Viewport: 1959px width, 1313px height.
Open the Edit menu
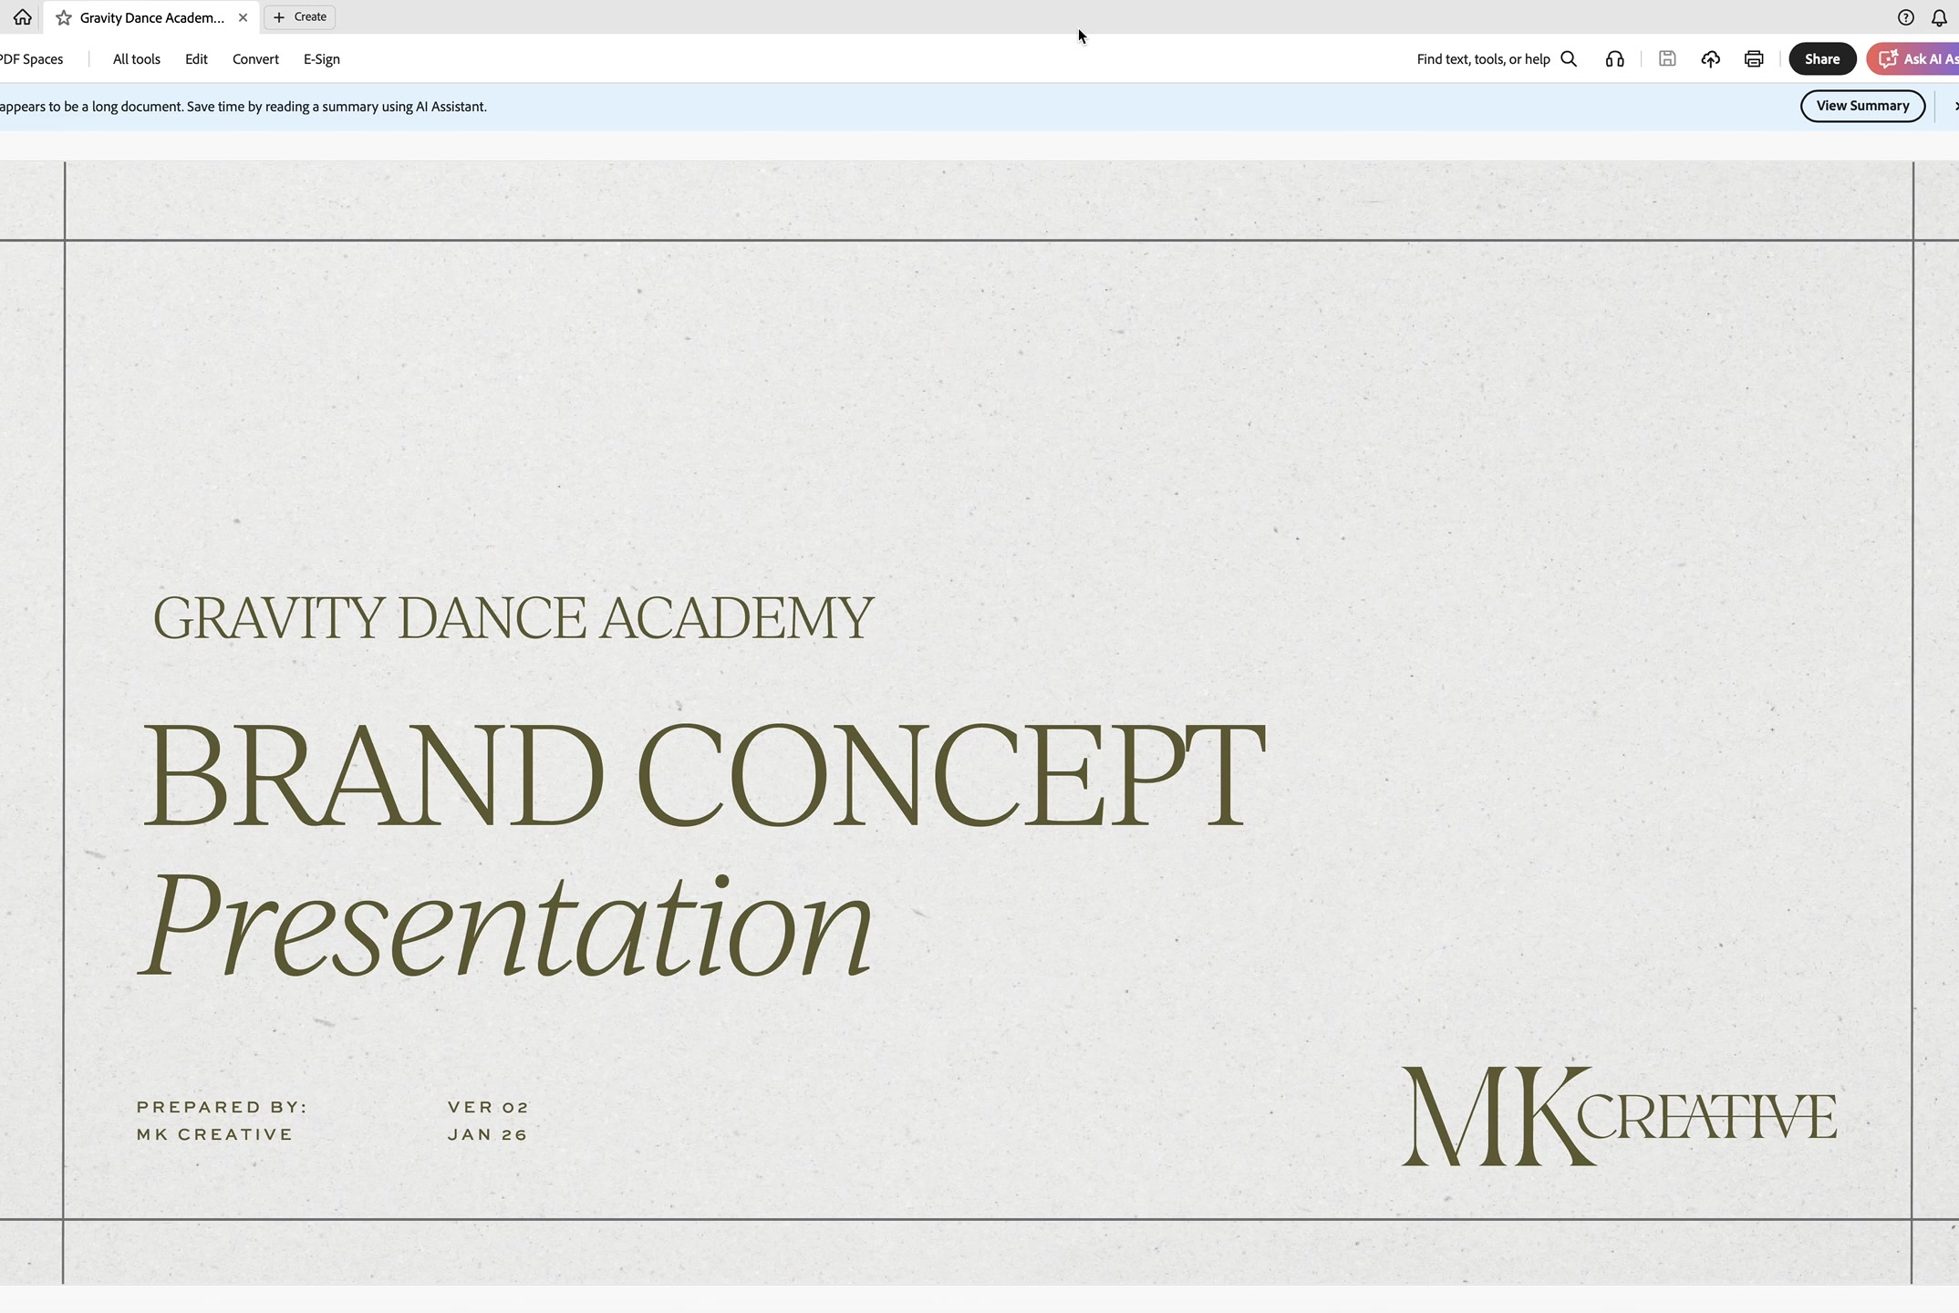pos(196,59)
